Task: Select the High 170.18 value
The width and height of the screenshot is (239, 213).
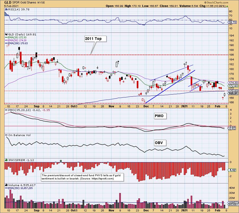Action: click(x=133, y=6)
